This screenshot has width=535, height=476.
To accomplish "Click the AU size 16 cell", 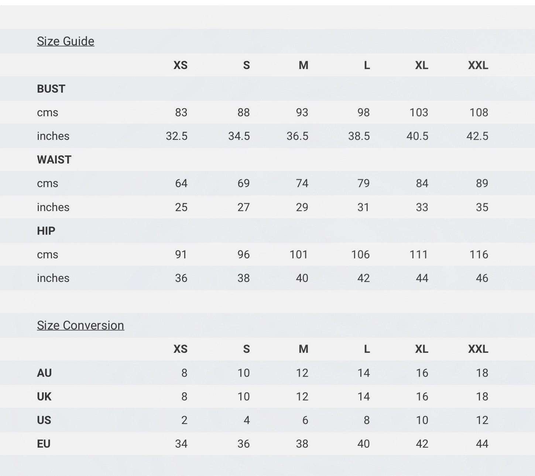I will [422, 373].
